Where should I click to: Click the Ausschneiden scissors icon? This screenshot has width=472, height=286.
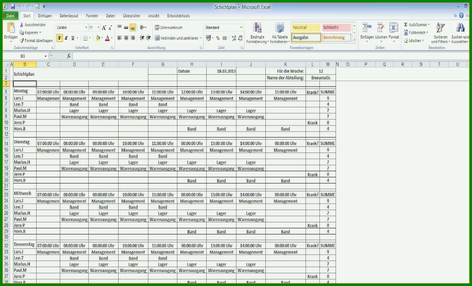(x=21, y=25)
